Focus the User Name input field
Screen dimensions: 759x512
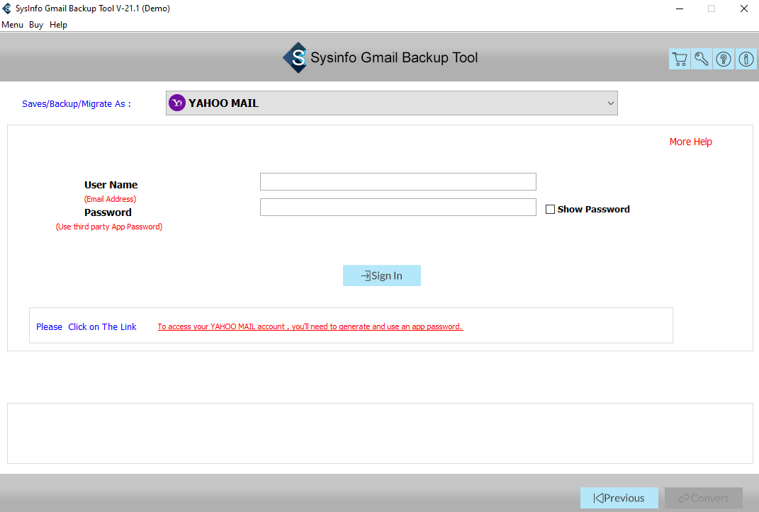pyautogui.click(x=398, y=182)
